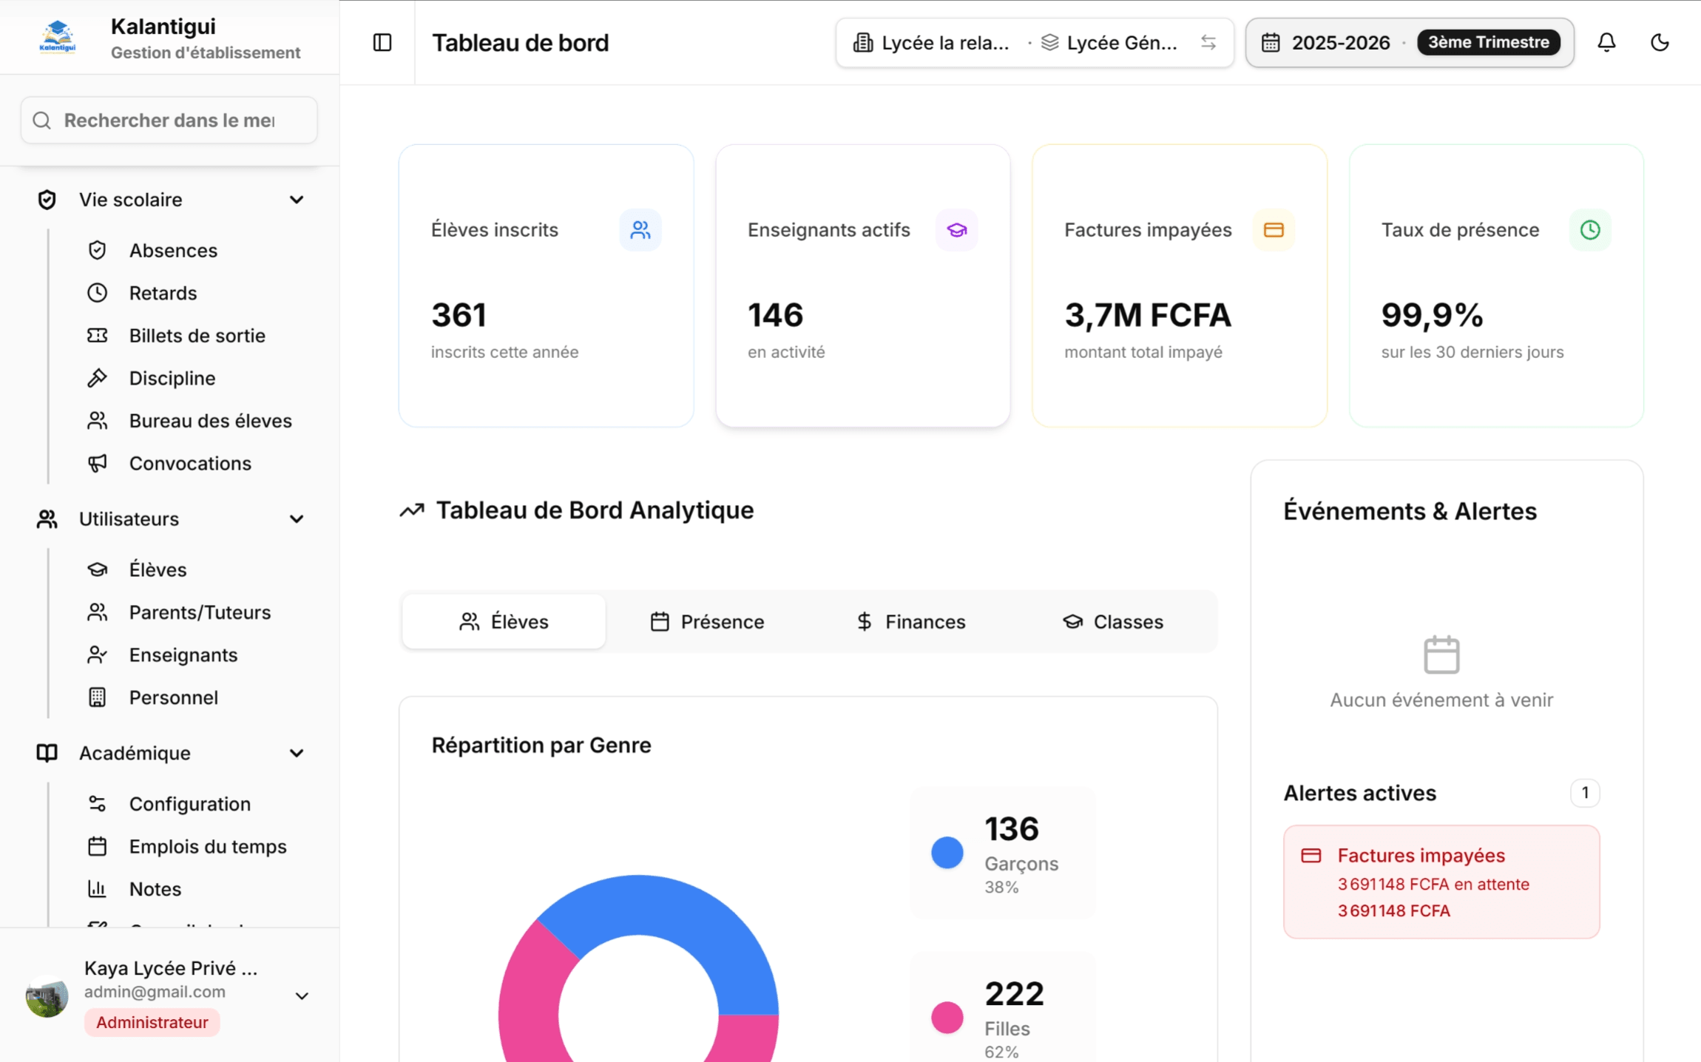Open the Élèves inscrits 361 card
Viewport: 1701px width, 1062px height.
point(546,285)
